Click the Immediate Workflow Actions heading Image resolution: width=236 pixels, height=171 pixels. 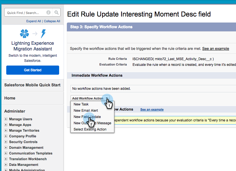(x=97, y=75)
